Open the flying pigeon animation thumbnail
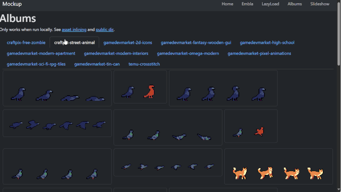 168,162
